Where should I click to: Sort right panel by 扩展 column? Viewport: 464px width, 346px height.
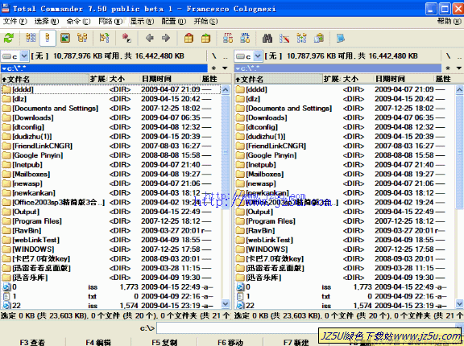[332, 79]
